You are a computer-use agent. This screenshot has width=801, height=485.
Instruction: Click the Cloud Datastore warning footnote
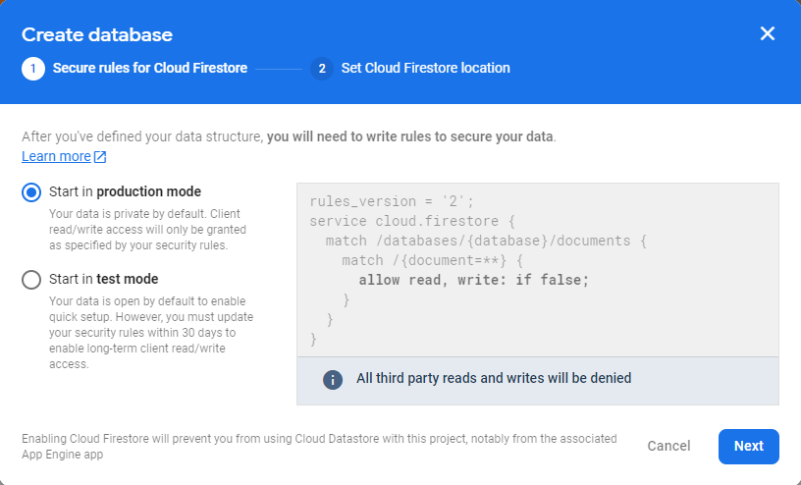point(319,447)
